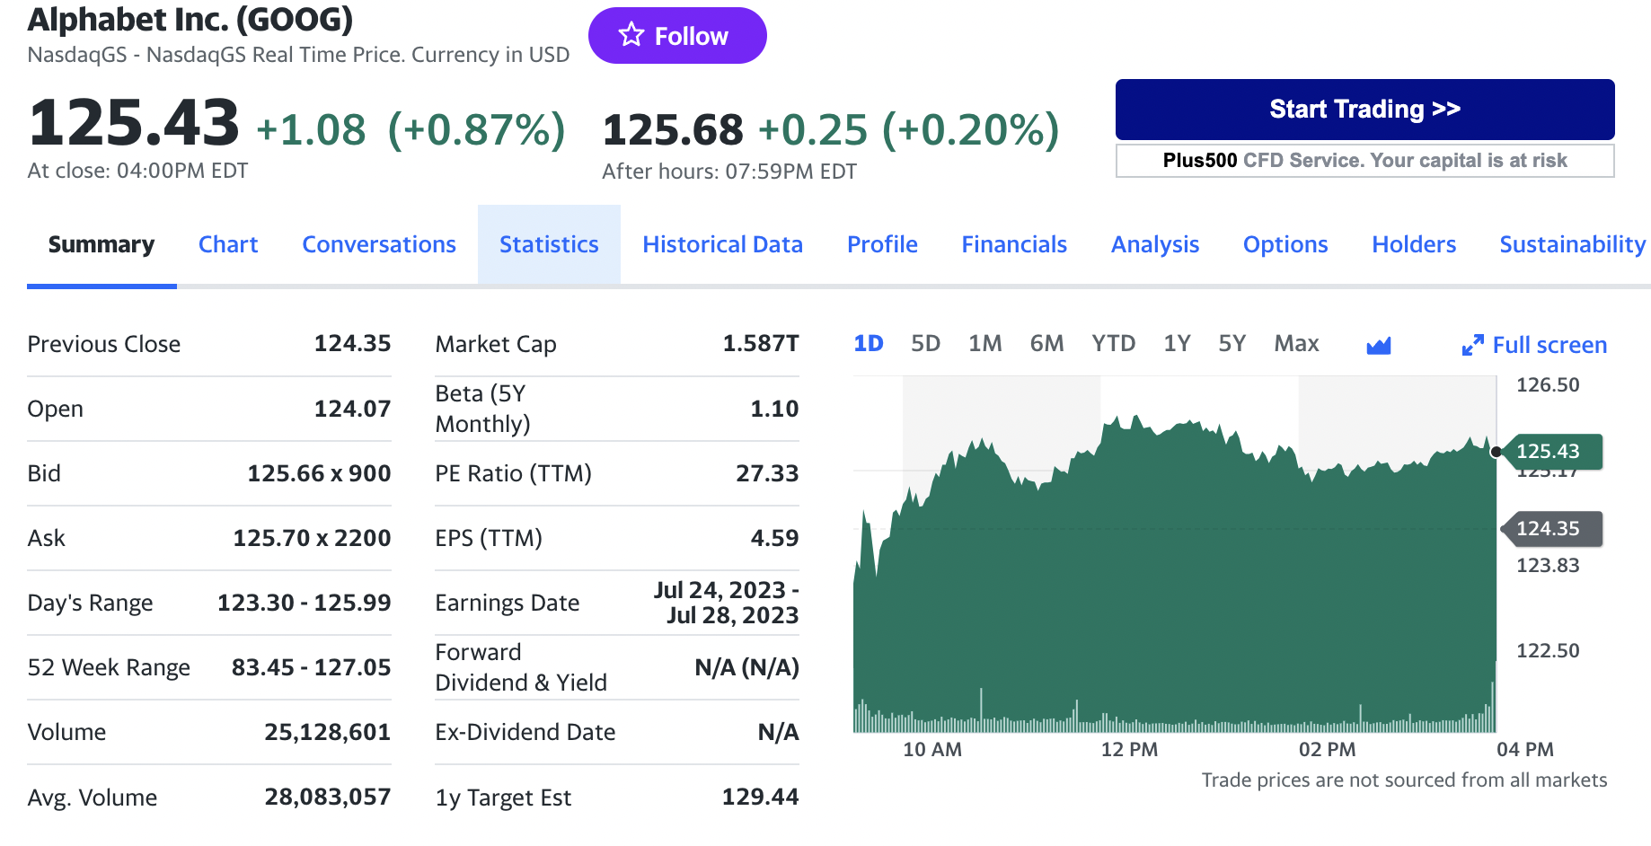Screen dimensions: 1651x846
Task: Select the Summary tab
Action: pos(102,244)
